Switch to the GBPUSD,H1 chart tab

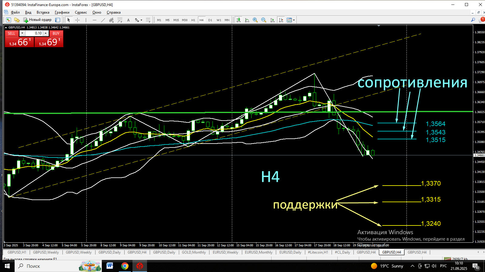click(17, 252)
